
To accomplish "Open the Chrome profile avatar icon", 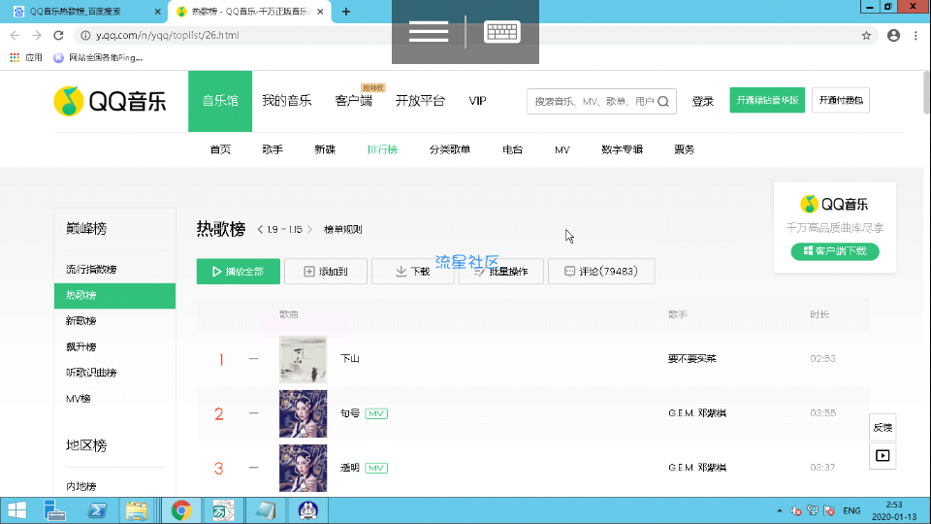I will 893,36.
